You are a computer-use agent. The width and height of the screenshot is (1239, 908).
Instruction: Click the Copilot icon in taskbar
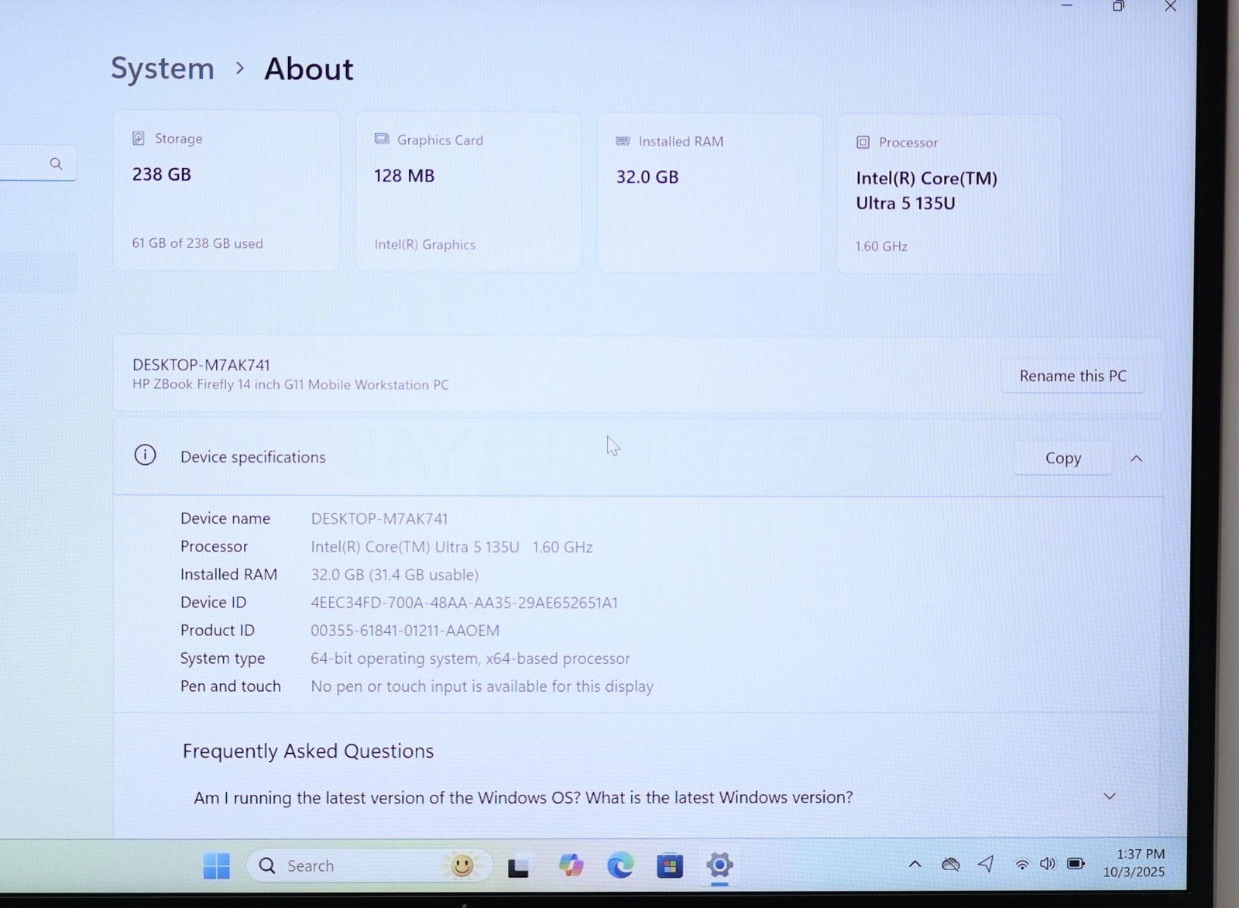tap(571, 865)
